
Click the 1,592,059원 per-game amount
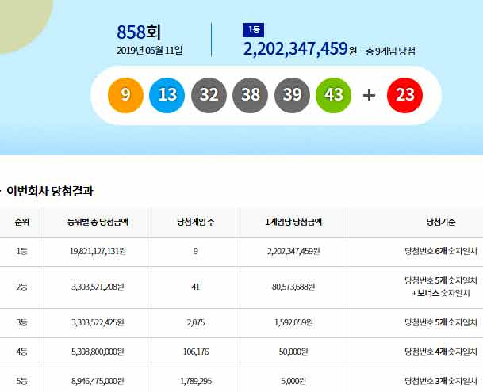coord(293,323)
